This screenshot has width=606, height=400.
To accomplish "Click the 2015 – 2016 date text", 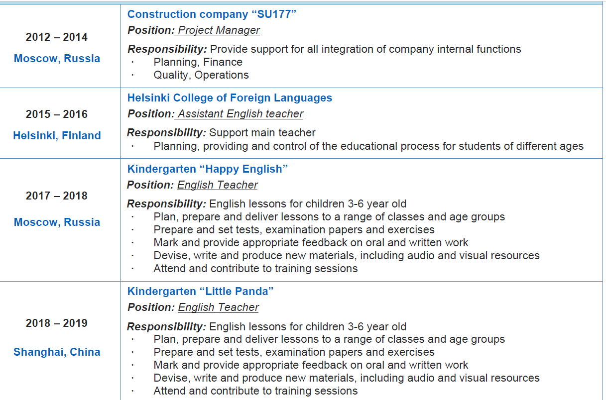I will point(57,114).
